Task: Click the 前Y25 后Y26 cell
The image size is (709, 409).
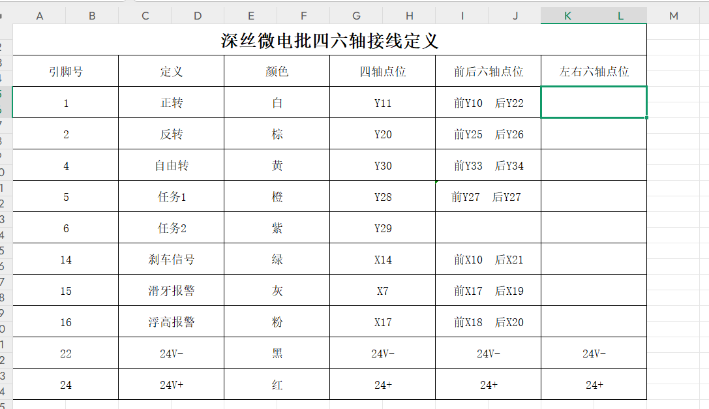Action: pos(489,134)
